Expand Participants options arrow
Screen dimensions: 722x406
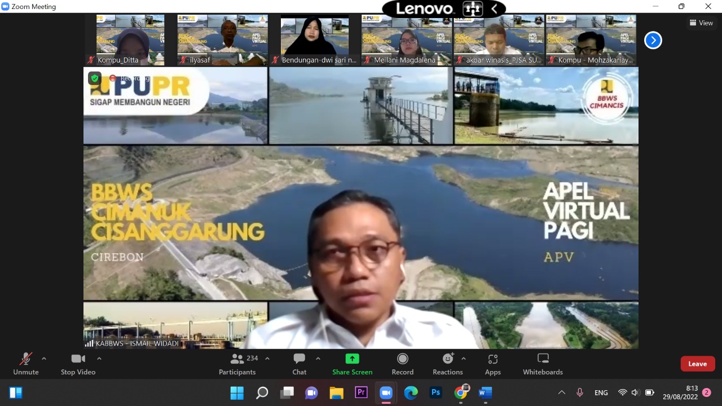point(267,359)
